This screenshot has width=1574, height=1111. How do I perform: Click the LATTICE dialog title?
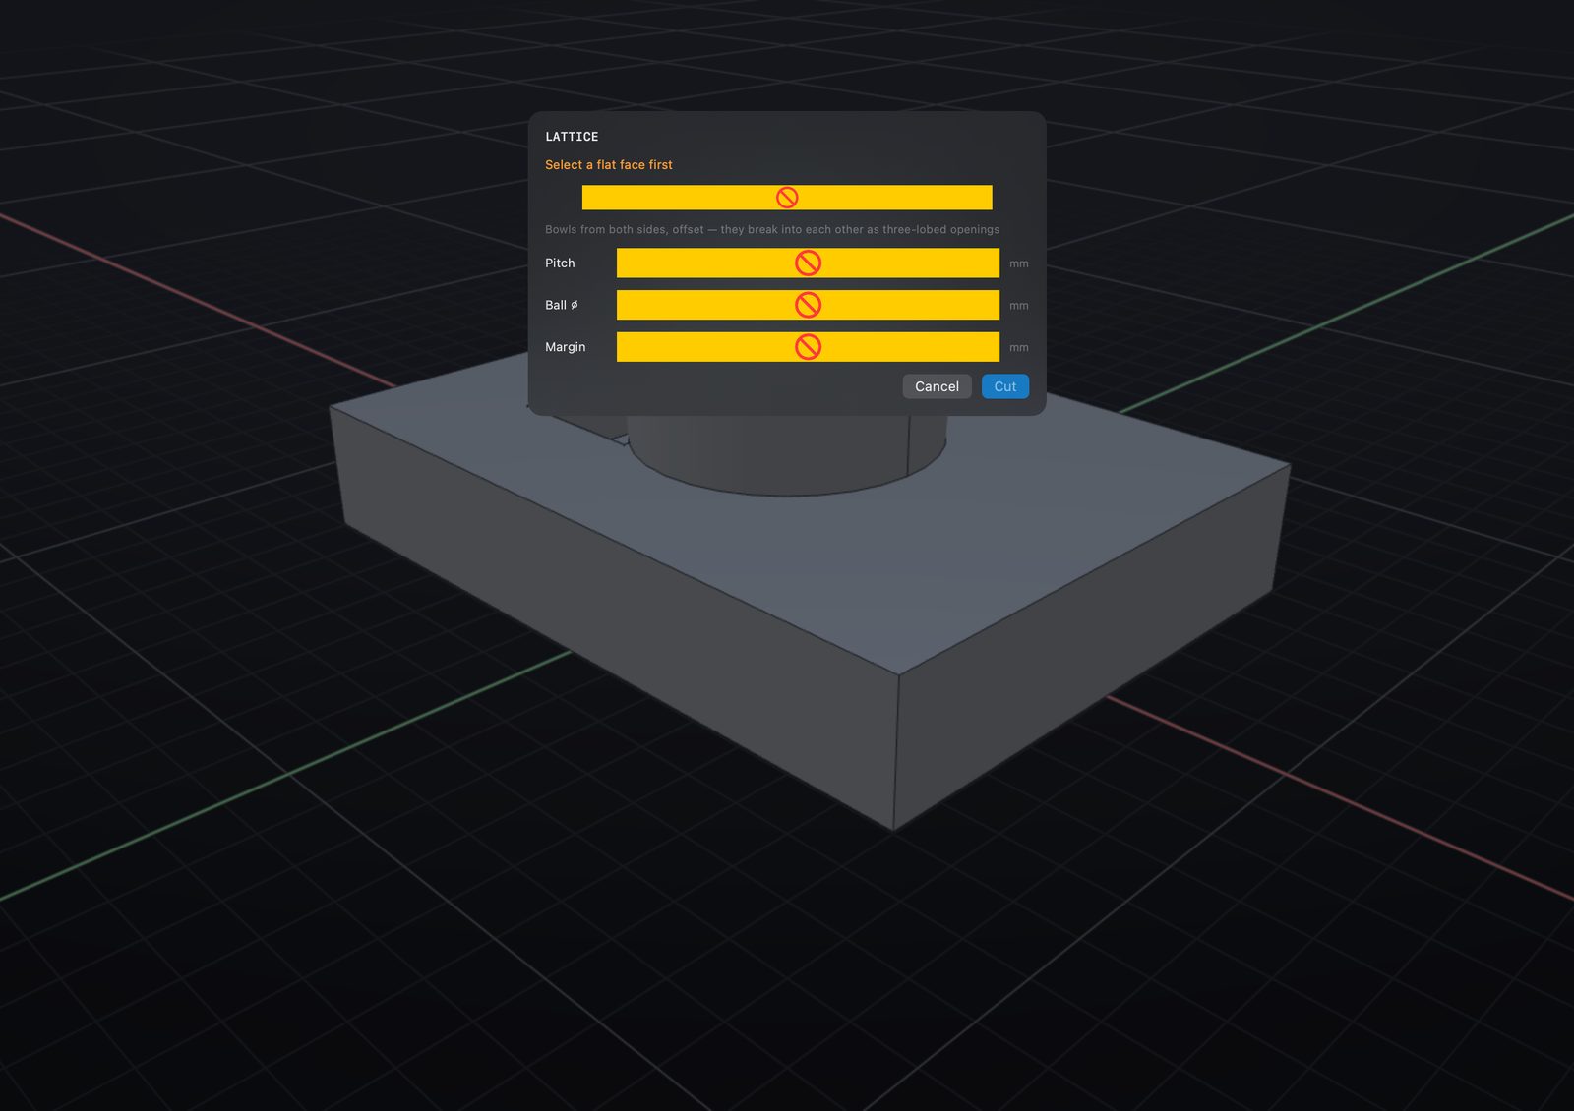point(572,137)
